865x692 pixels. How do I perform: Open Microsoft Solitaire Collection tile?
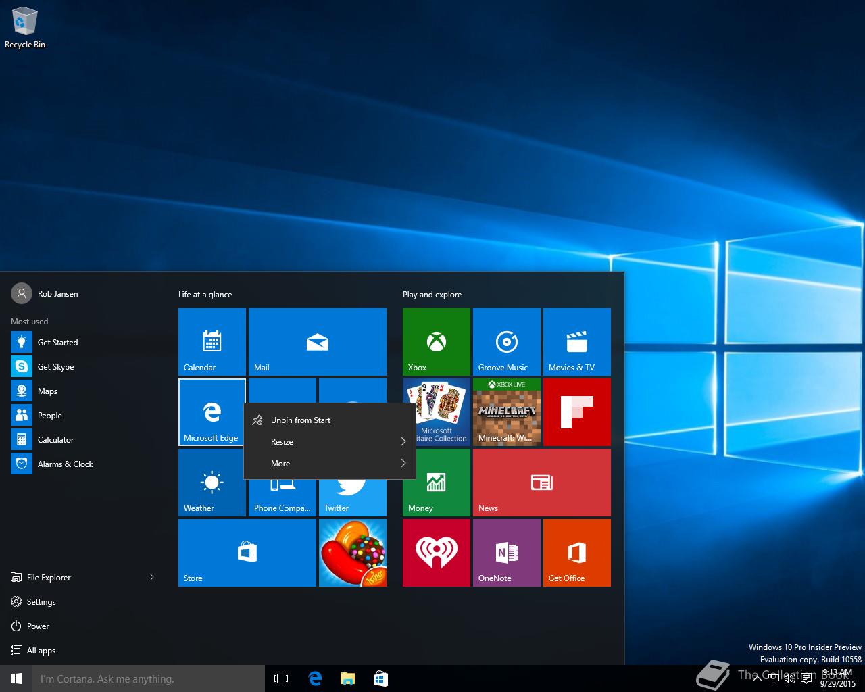coord(443,412)
